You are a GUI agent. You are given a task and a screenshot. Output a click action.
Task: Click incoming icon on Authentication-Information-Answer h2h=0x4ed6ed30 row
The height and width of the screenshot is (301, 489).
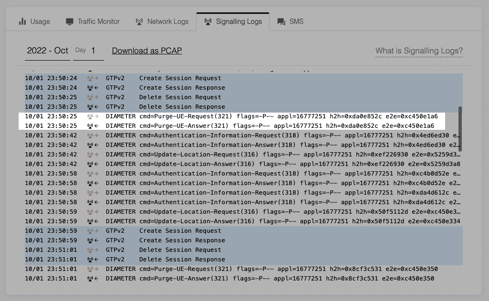click(x=93, y=145)
